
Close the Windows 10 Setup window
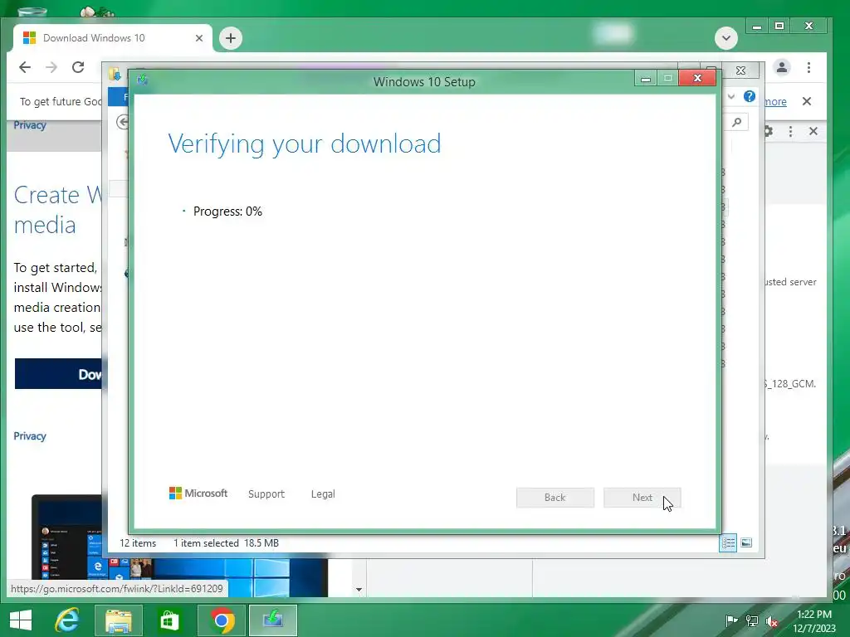tap(697, 79)
